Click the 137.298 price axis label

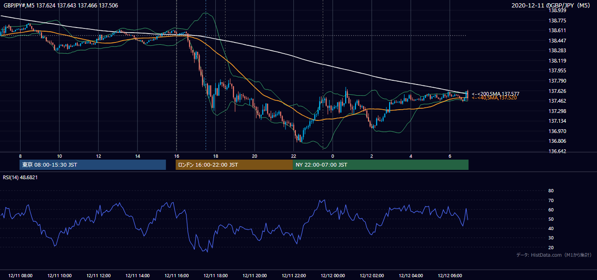(x=558, y=111)
